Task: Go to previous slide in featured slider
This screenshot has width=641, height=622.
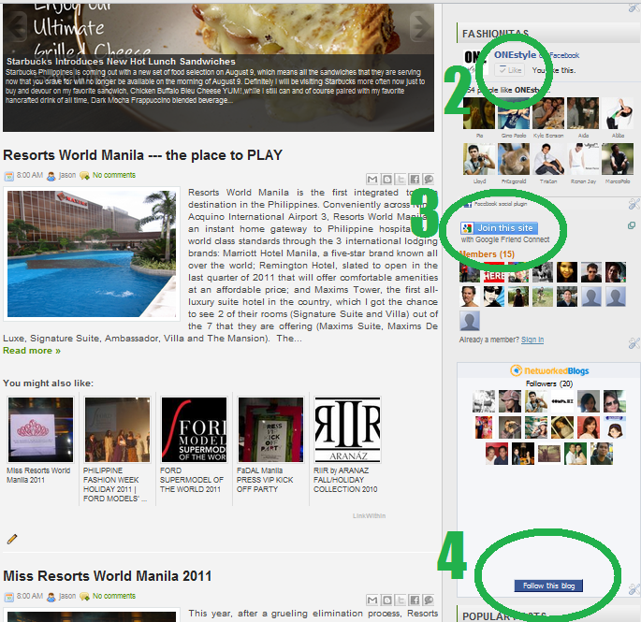Action: click(16, 26)
